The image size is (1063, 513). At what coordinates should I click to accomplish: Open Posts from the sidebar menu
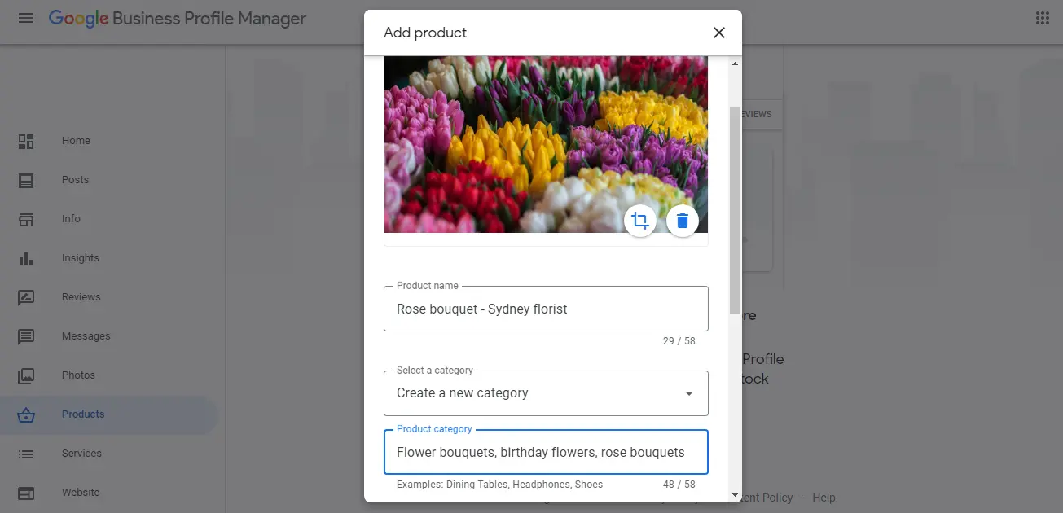click(75, 180)
